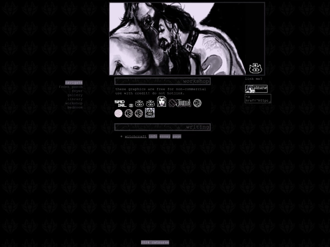Screen dimensions: 330x247
Task: Click the '2024 catnurse' footer text
Action: click(155, 242)
